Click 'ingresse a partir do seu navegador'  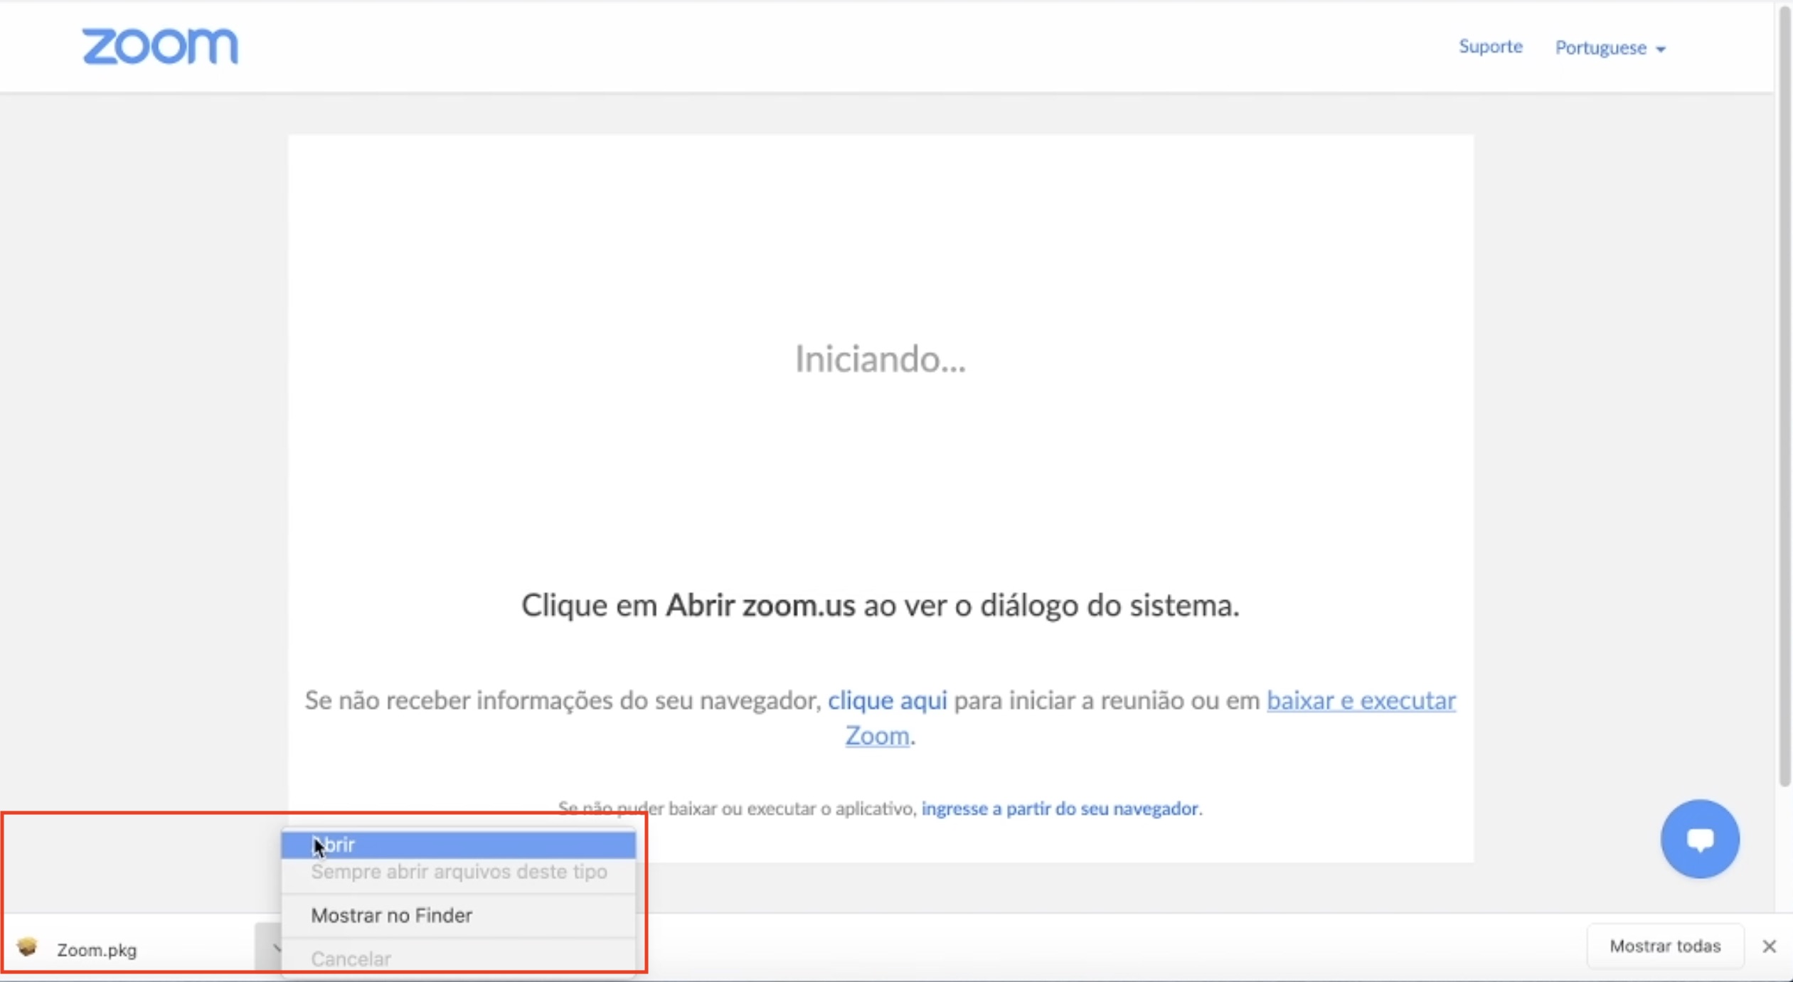pyautogui.click(x=1061, y=808)
